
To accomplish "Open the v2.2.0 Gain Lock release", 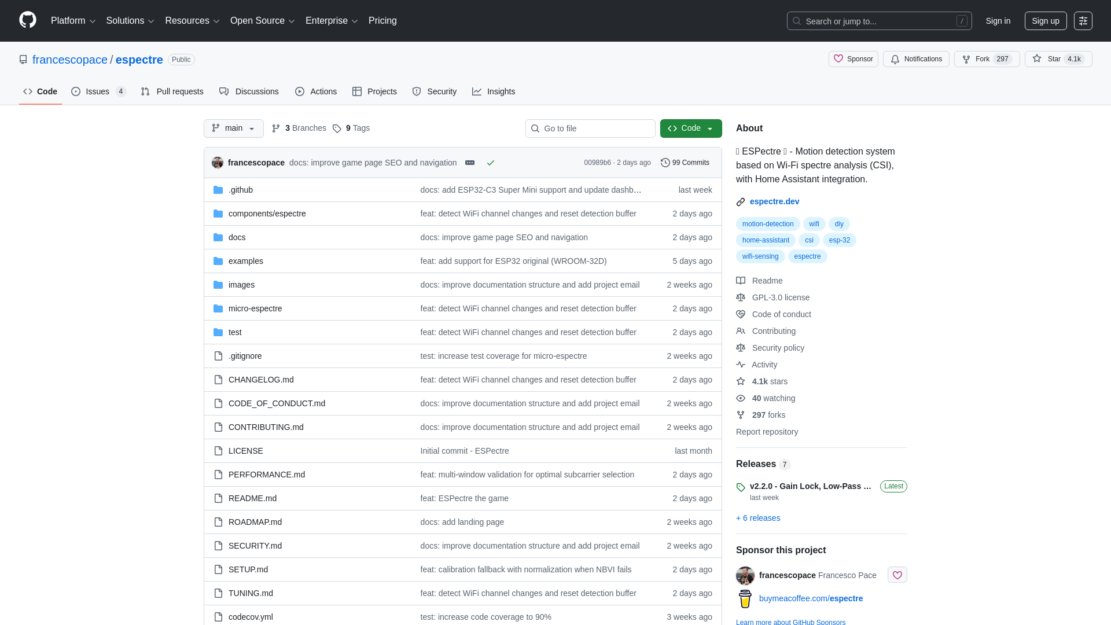I will (810, 486).
